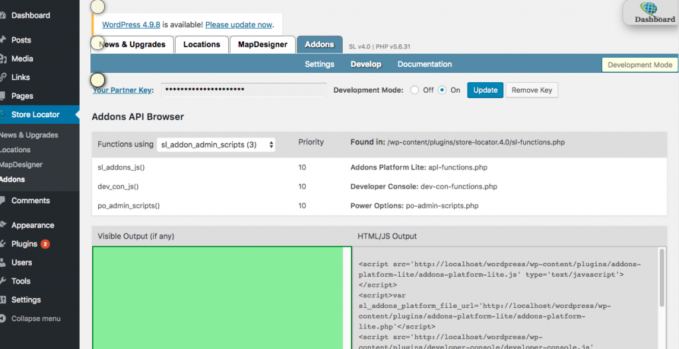Switch to the MapDesigner tab
The image size is (679, 349).
pyautogui.click(x=263, y=44)
